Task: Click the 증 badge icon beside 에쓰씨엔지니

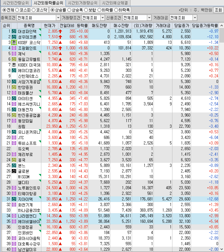Action: point(14,104)
